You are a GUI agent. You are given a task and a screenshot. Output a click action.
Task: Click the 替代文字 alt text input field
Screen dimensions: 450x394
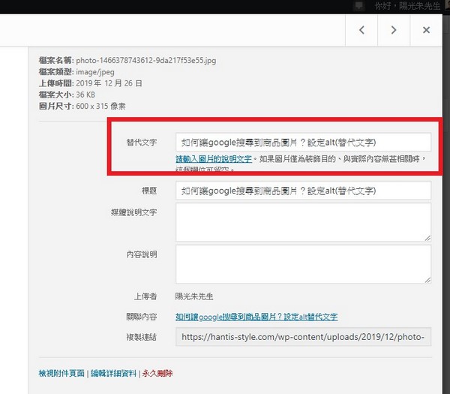tap(303, 142)
